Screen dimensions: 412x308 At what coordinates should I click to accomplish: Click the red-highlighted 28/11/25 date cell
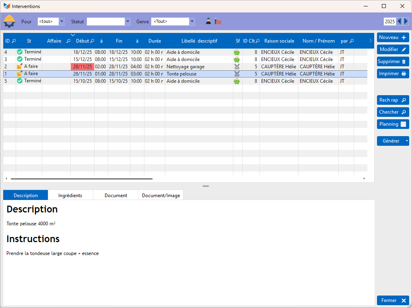pyautogui.click(x=82, y=67)
